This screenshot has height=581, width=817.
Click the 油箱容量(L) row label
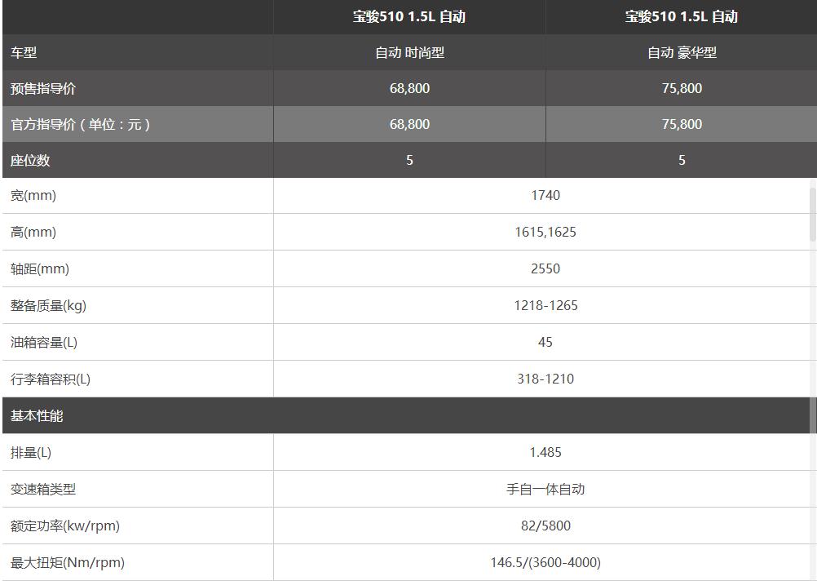[x=44, y=342]
